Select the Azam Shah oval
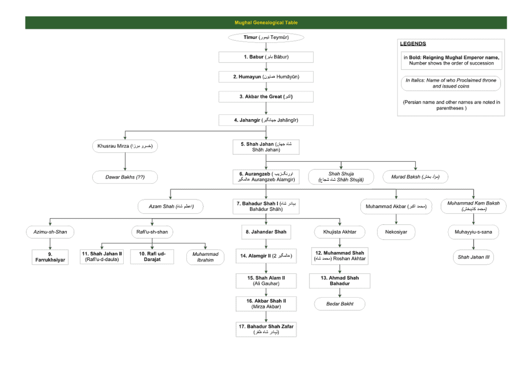Viewport: 530px width, 375px height. pos(171,207)
